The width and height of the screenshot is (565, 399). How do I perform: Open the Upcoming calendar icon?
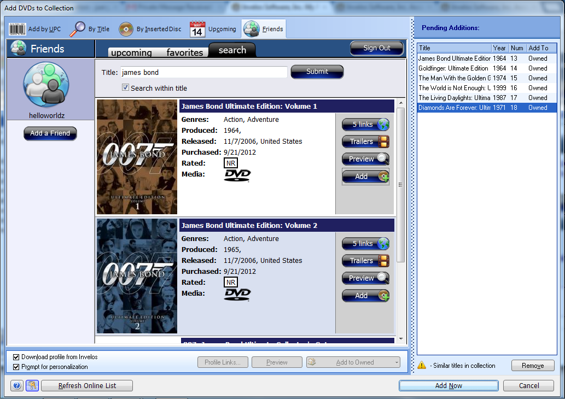tap(197, 29)
